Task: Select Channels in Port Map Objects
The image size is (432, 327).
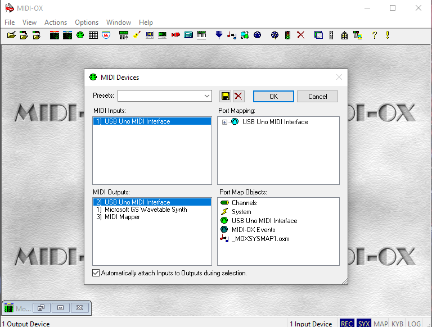Action: tap(238, 203)
